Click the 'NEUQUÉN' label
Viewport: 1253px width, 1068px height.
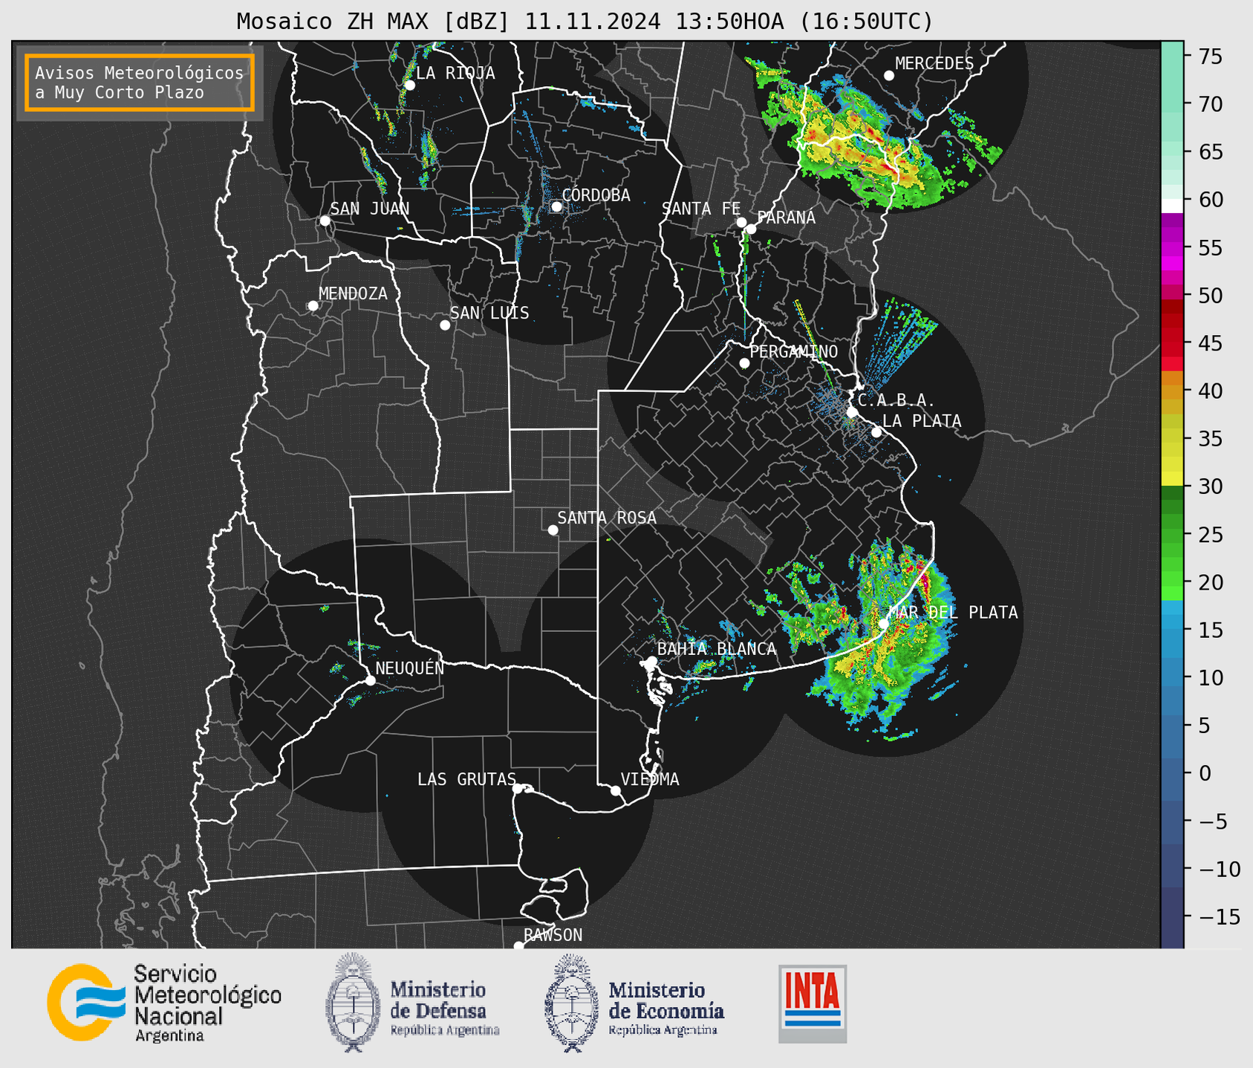coord(410,668)
